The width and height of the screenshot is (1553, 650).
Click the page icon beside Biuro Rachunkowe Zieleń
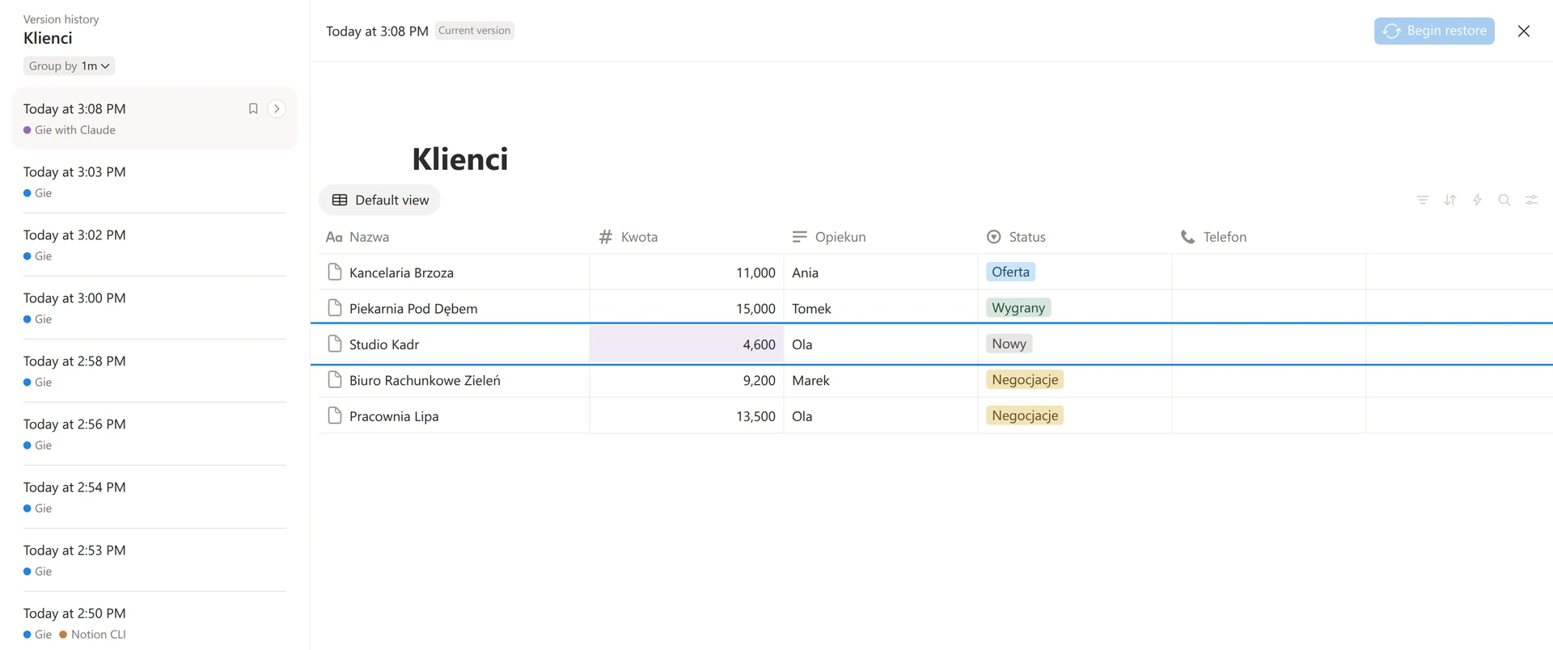(335, 379)
